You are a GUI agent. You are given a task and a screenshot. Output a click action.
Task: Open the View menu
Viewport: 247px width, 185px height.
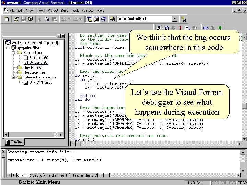click(30, 10)
